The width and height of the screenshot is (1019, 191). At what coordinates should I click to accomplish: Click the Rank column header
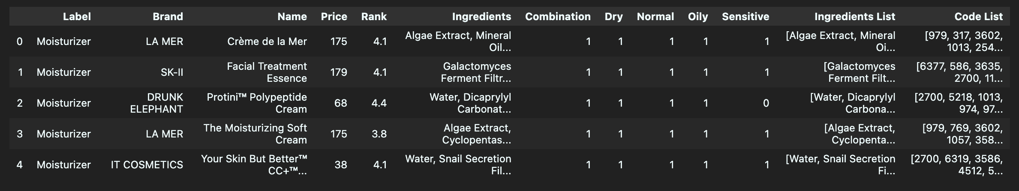click(374, 17)
